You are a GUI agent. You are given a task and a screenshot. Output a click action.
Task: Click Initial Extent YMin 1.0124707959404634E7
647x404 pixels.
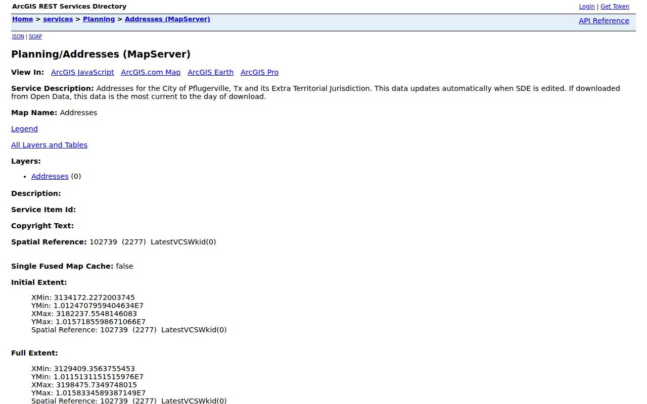[87, 306]
